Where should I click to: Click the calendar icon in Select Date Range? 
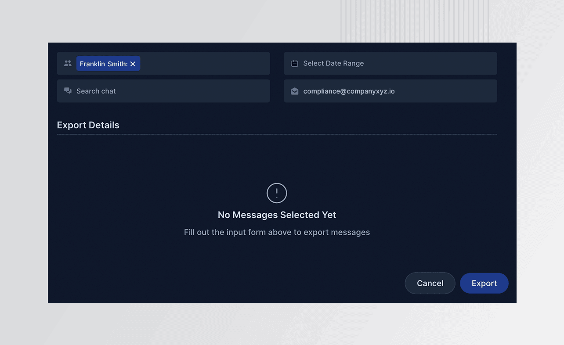point(294,63)
